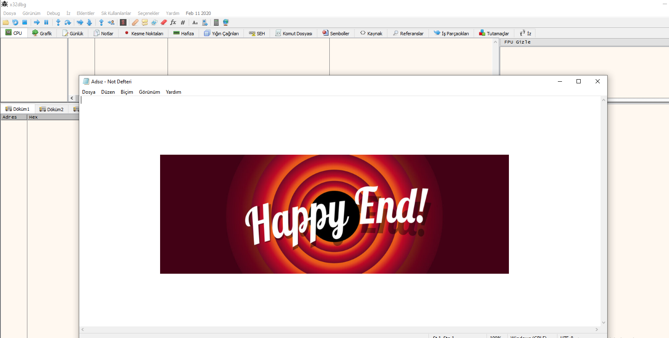Image resolution: width=669 pixels, height=338 pixels.
Task: Open the Scylla plugin icon
Action: click(123, 22)
